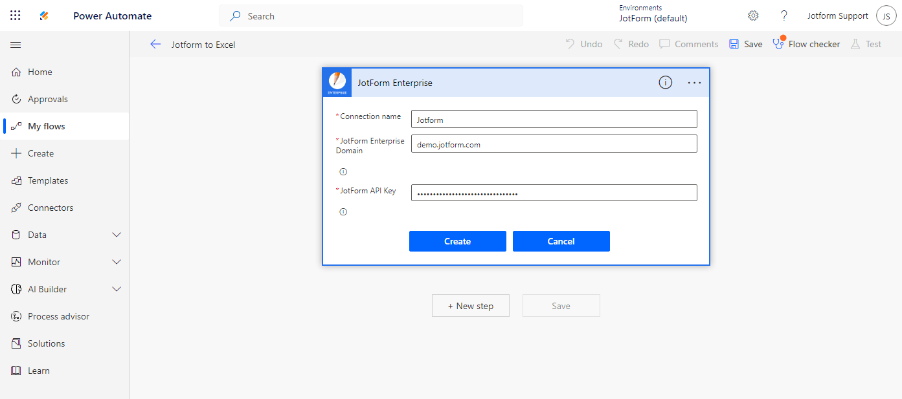
Task: Click the JotForm Enterprise card title
Action: click(x=395, y=83)
